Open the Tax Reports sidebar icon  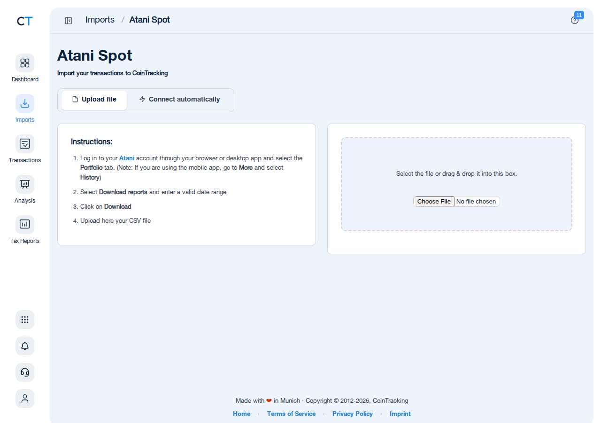25,225
